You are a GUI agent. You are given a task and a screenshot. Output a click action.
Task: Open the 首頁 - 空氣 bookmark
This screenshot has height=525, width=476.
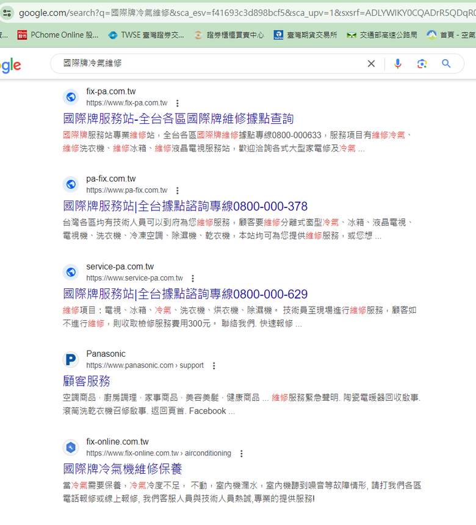pos(451,35)
